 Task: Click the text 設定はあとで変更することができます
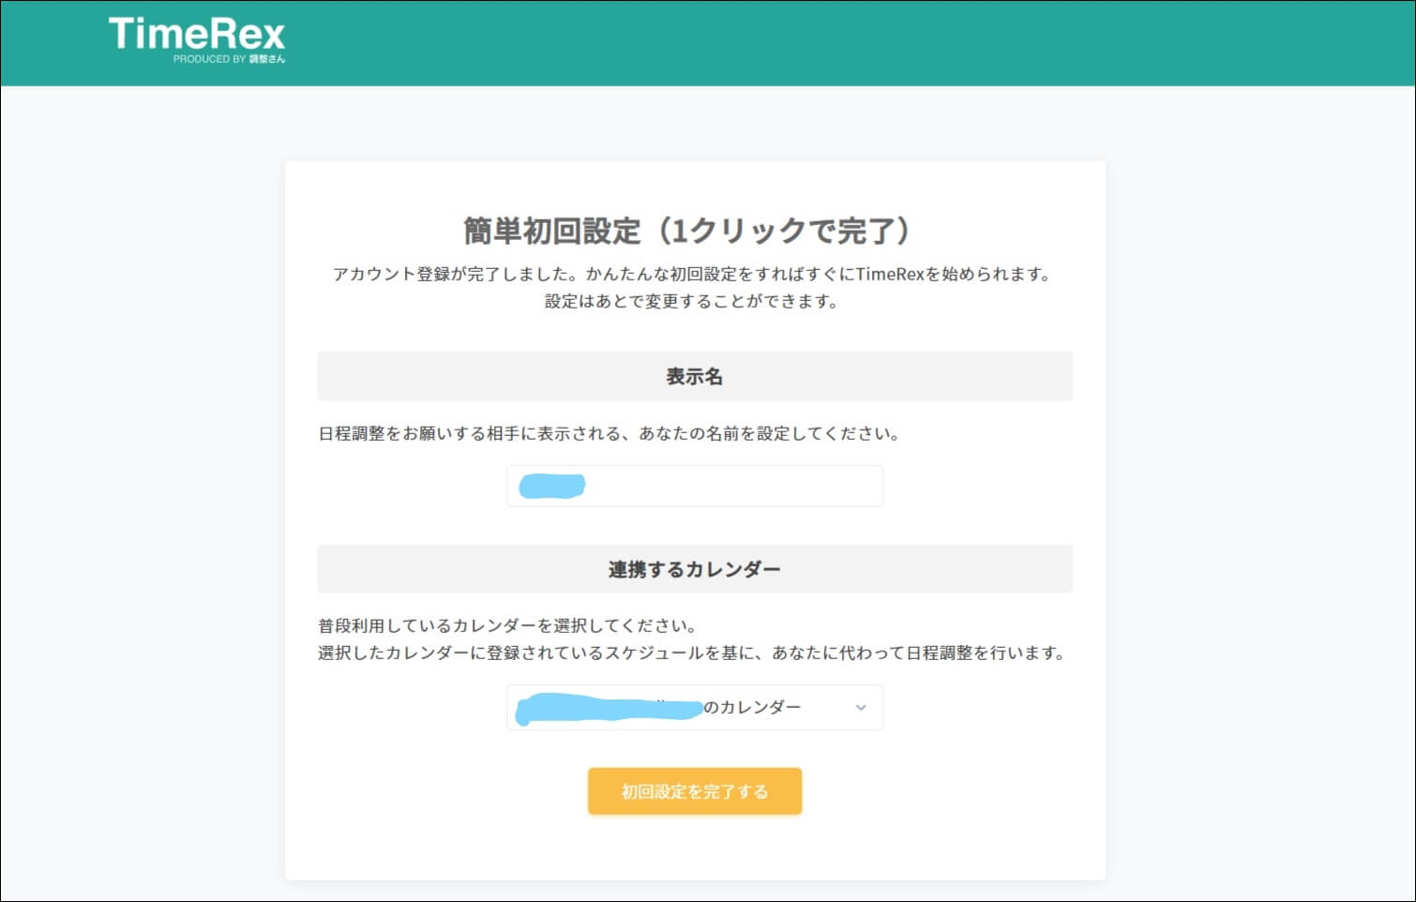pos(694,301)
